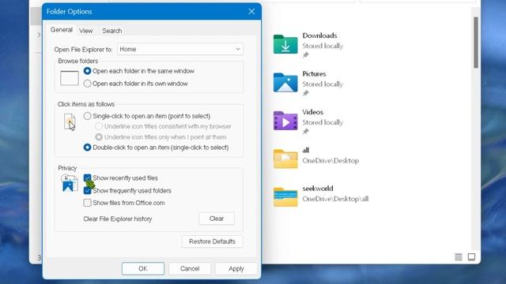Switch to large thumbnails view icon
The image size is (506, 284).
click(x=471, y=256)
